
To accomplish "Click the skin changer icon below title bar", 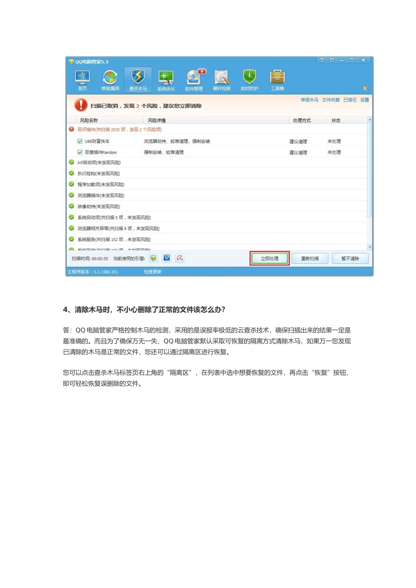I will 366,88.
